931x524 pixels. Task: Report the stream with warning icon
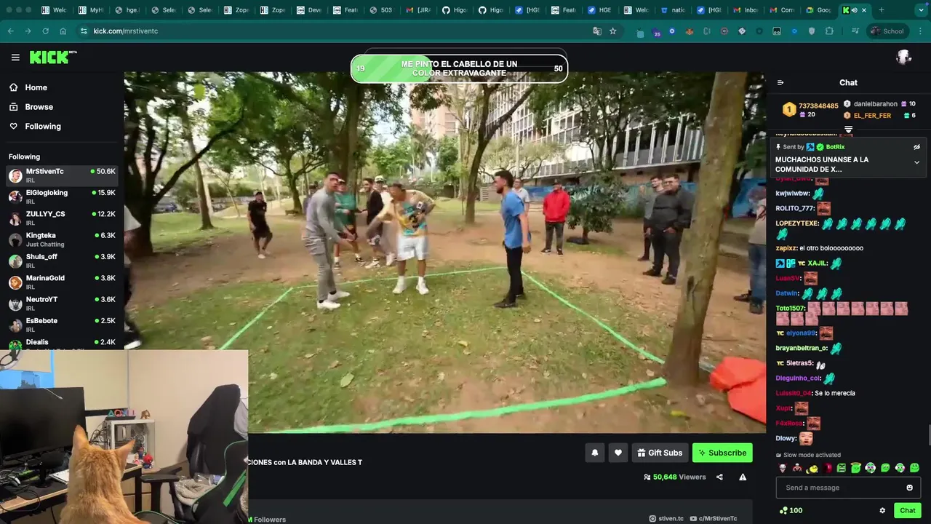743,477
